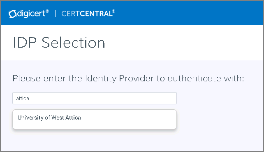Click the IDP Selection page heading
This screenshot has width=264, height=152.
(x=59, y=43)
